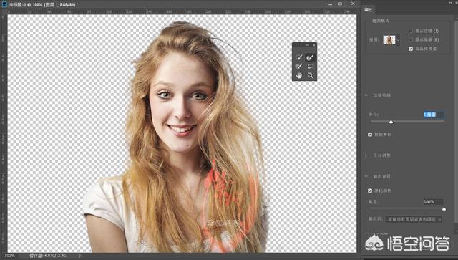
Task: Collapse the Properties panel double-arrow
Action: (451, 3)
